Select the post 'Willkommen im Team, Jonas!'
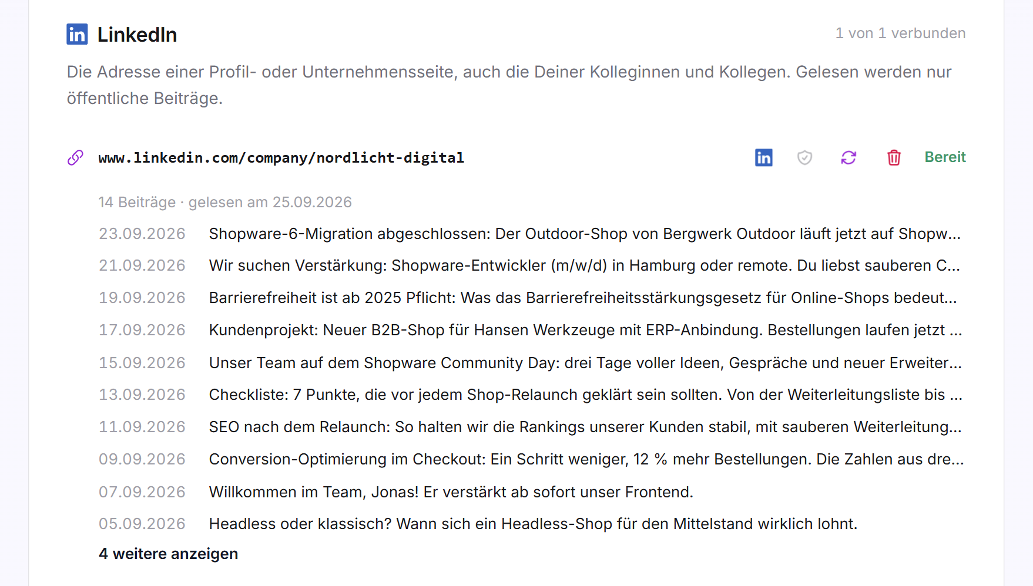 point(451,492)
